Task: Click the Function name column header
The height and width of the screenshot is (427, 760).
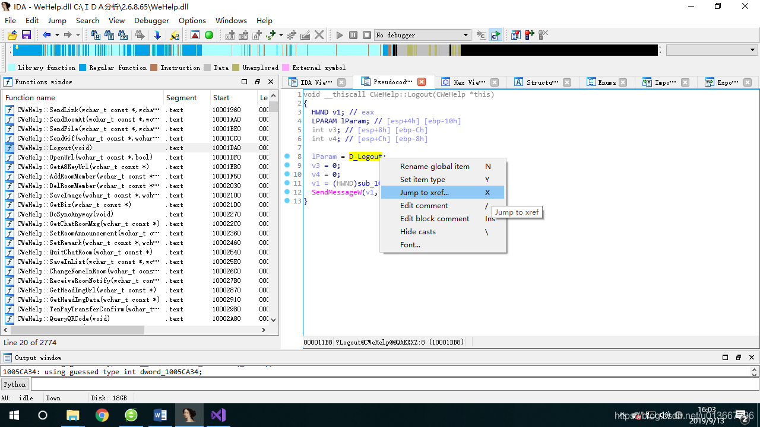Action: coord(83,97)
